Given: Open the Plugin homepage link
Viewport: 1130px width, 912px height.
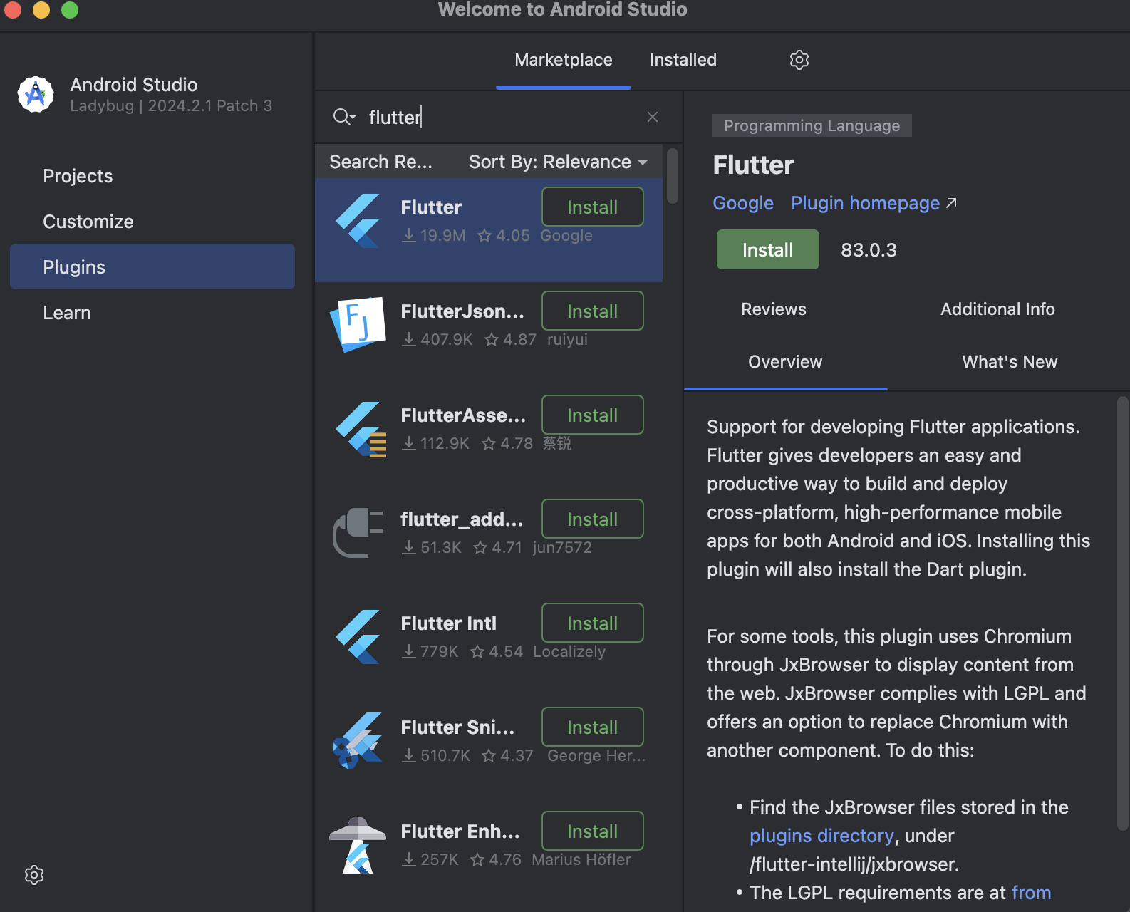Looking at the screenshot, I should point(874,203).
